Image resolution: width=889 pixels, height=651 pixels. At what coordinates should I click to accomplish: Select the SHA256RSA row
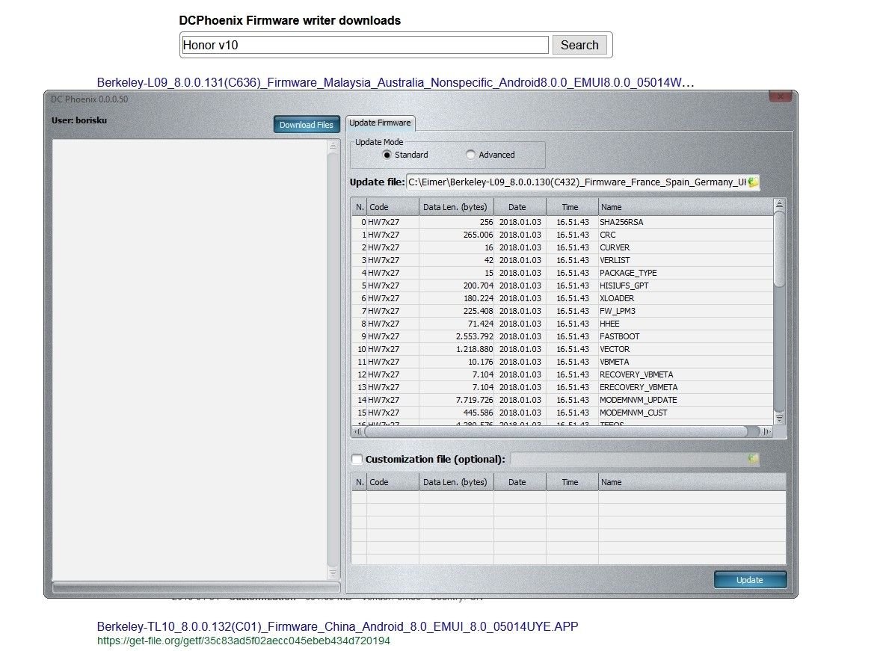click(562, 222)
